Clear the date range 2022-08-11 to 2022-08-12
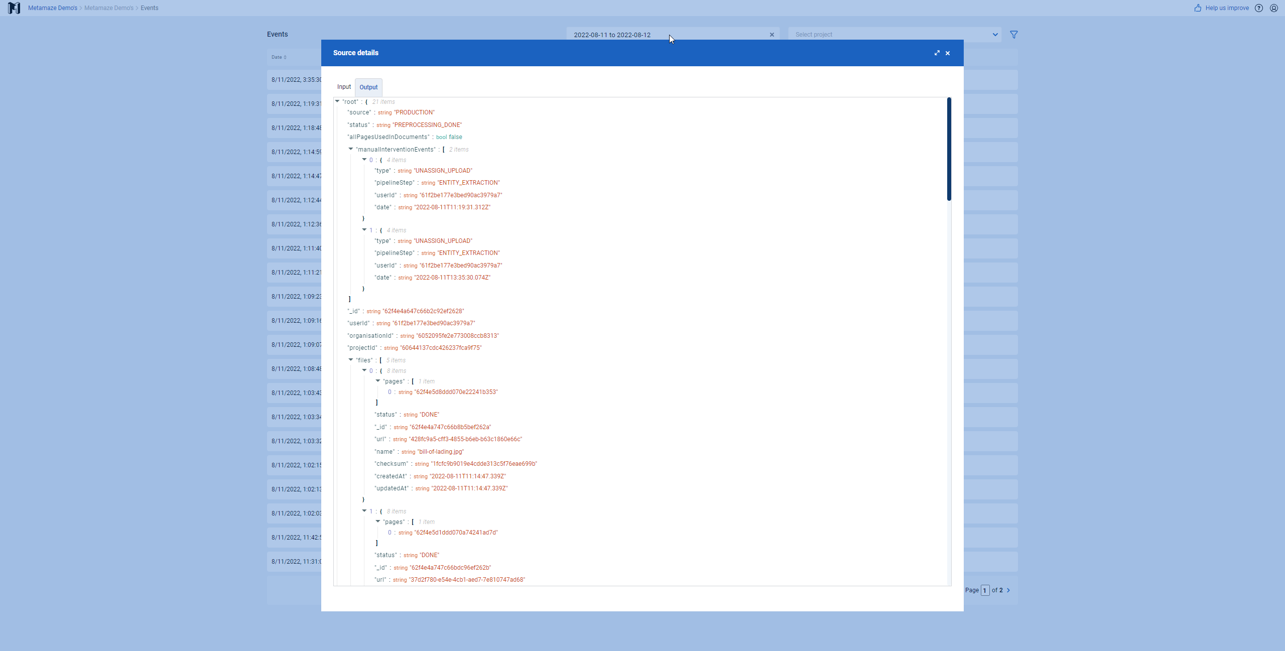Viewport: 1285px width, 651px height. (x=772, y=35)
